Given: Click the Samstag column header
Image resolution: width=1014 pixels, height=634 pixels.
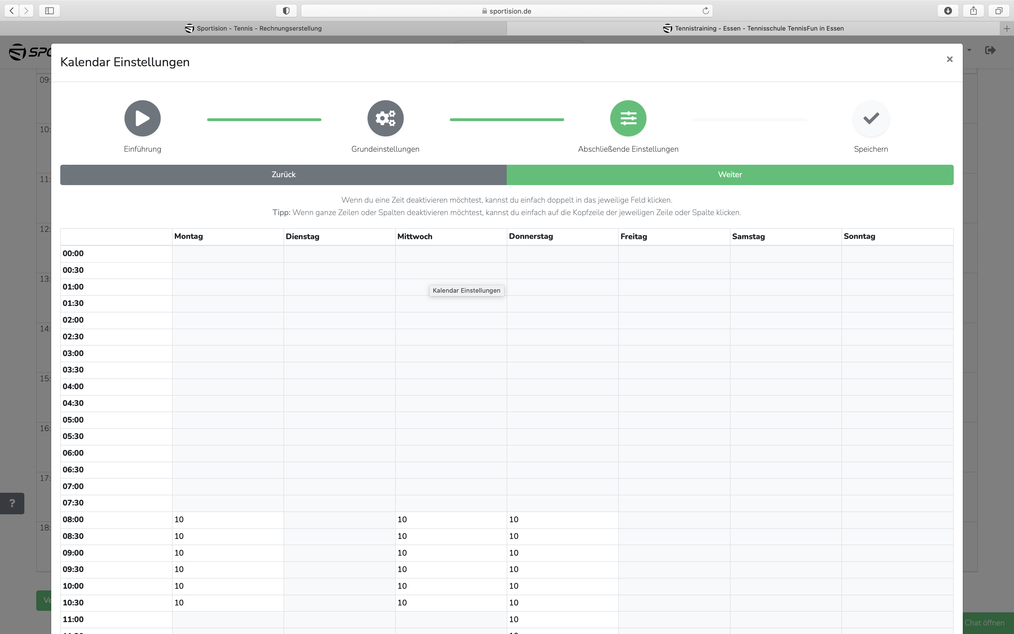Looking at the screenshot, I should tap(786, 237).
